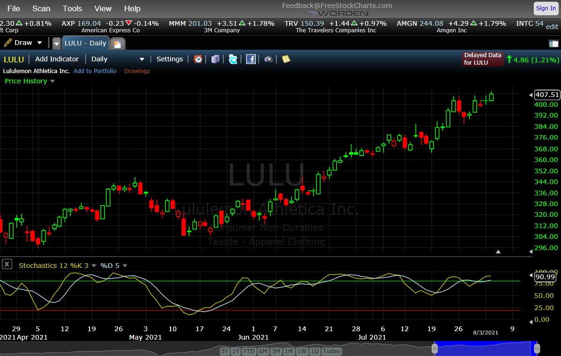Image resolution: width=561 pixels, height=356 pixels.
Task: Click the AMGN 244.08 ticker entry
Action: (x=451, y=26)
